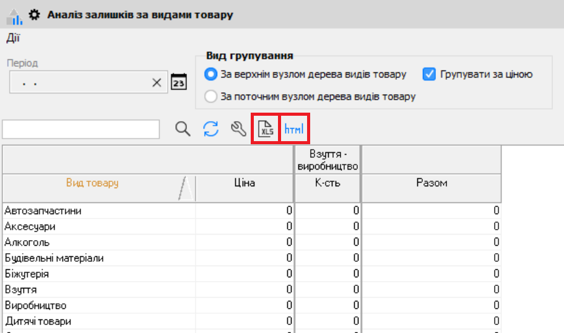Viewport: 564px width, 333px height.
Task: Click the Разом value for Дитячі товари
Action: pos(432,321)
